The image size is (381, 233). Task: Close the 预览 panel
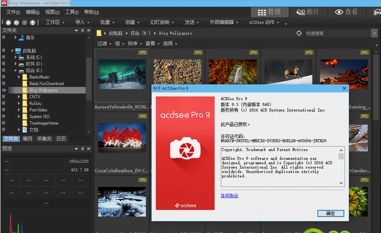click(x=88, y=149)
